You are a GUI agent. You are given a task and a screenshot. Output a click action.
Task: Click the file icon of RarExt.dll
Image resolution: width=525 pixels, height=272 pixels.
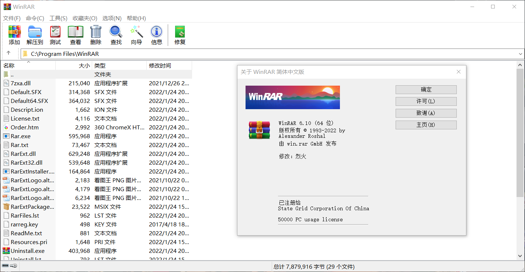tap(6, 154)
